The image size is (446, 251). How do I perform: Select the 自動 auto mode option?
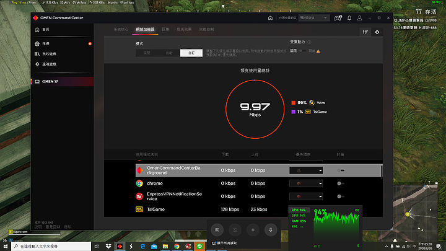(x=169, y=53)
